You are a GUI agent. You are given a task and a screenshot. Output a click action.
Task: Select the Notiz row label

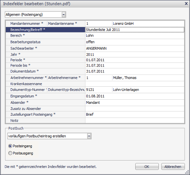46,121
